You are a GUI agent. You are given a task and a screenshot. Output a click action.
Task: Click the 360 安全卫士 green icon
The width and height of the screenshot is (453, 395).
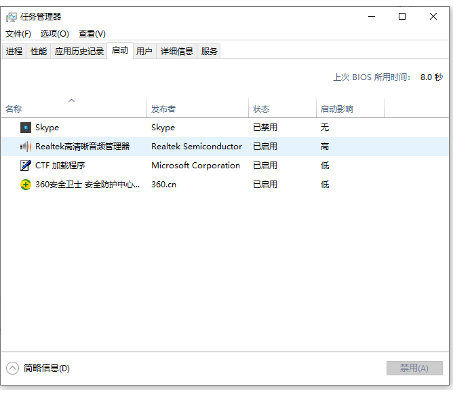26,185
